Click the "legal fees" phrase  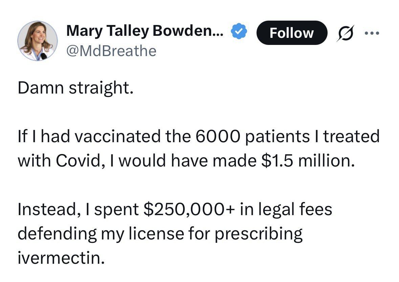coord(295,209)
